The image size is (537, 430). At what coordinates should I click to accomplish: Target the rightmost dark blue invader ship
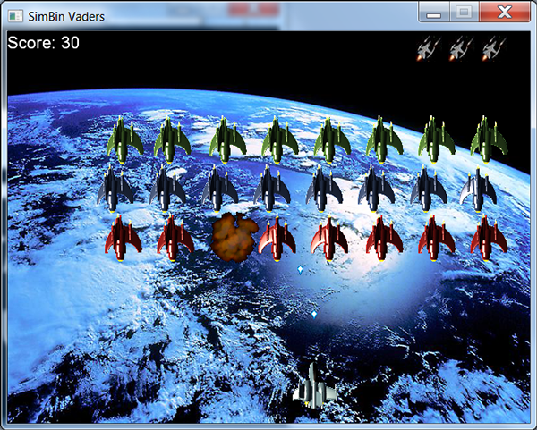pyautogui.click(x=478, y=189)
